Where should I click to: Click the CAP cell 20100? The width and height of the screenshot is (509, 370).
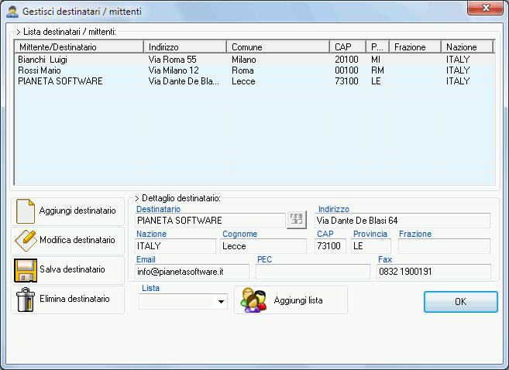(346, 60)
